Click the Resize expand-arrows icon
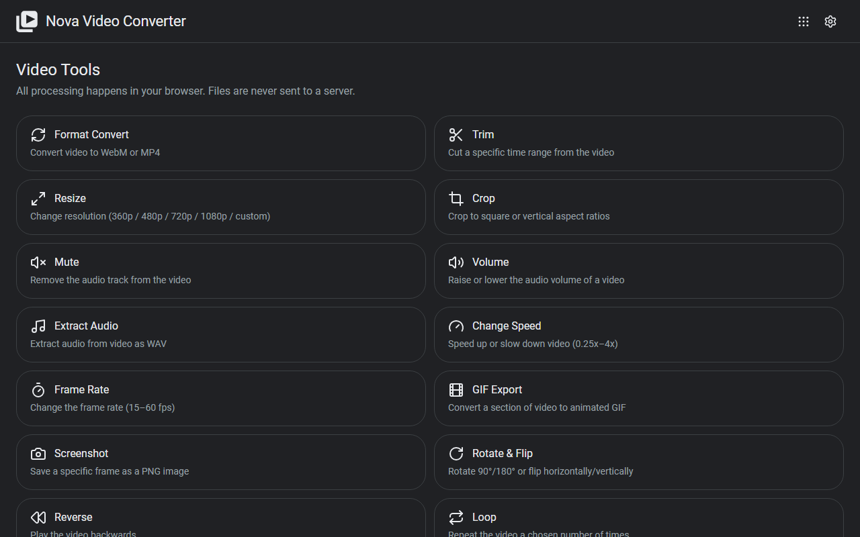The image size is (860, 537). coord(38,199)
